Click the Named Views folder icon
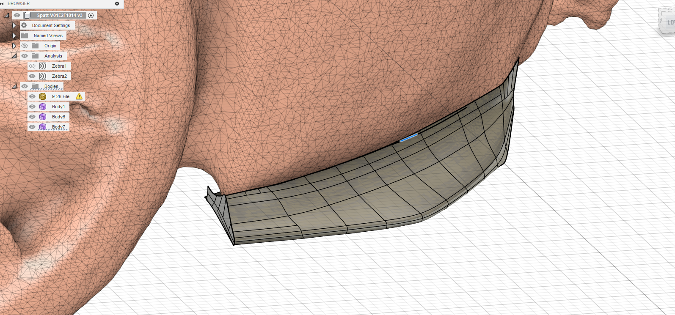 tap(25, 36)
